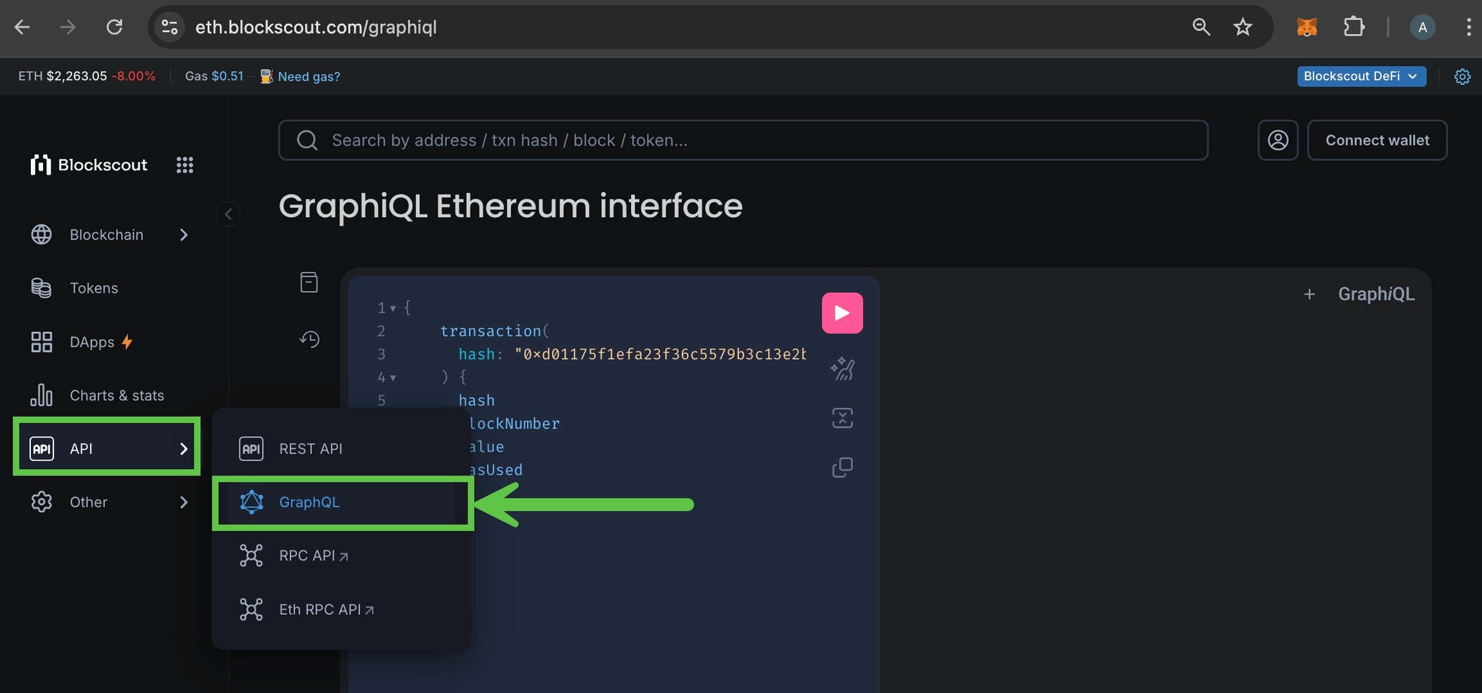The width and height of the screenshot is (1482, 693).
Task: Click the user profile icon button
Action: tap(1277, 140)
